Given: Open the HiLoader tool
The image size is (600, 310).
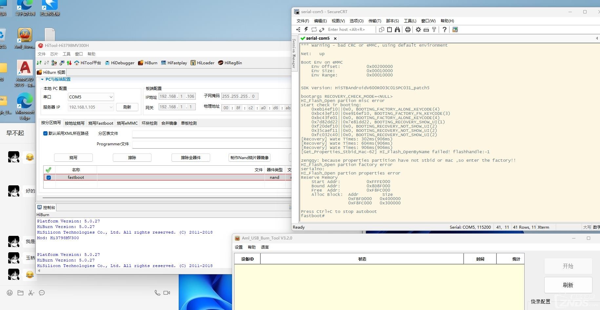Looking at the screenshot, I should (203, 63).
